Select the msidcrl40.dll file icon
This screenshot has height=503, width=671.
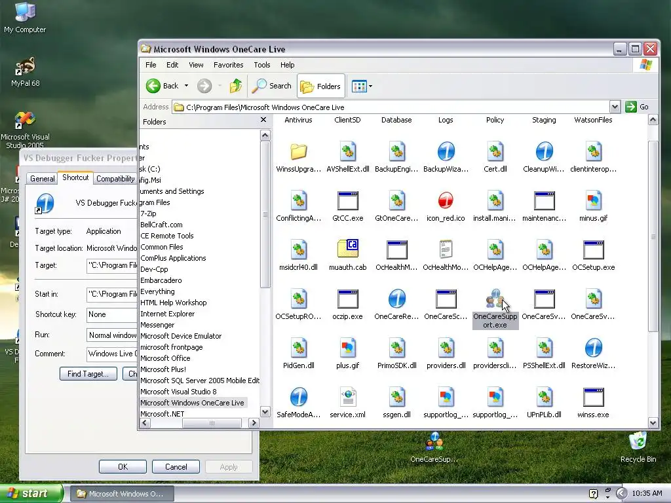298,250
